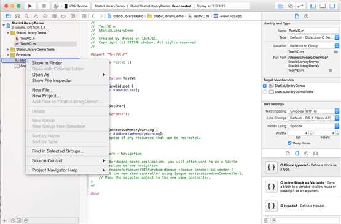Switch library to icon grid view
The height and width of the screenshot is (224, 341).
(266, 220)
